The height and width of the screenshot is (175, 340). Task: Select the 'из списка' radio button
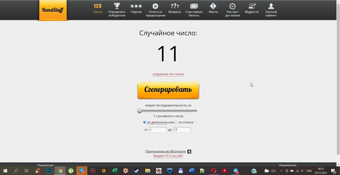coord(176,122)
